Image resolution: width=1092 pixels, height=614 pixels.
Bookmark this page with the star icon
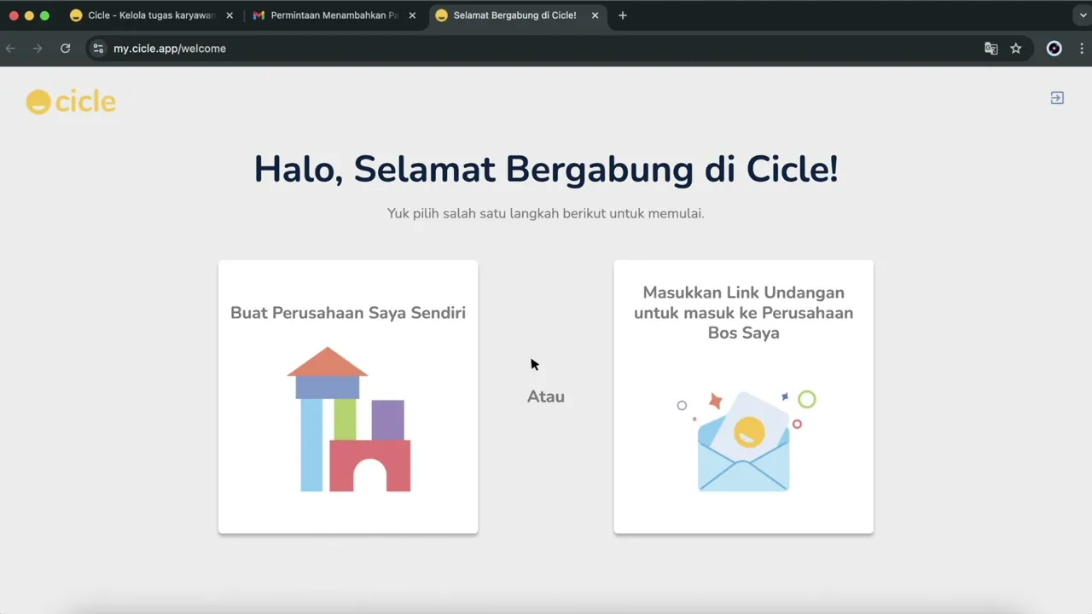[1016, 49]
